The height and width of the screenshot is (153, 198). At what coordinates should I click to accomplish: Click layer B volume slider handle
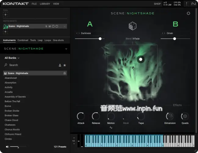coord(175,39)
